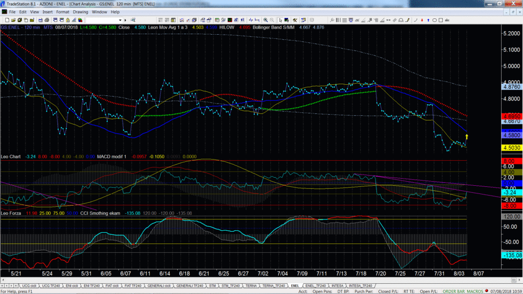
Task: Click the first-tab navigation arrow
Action: click(x=3, y=286)
